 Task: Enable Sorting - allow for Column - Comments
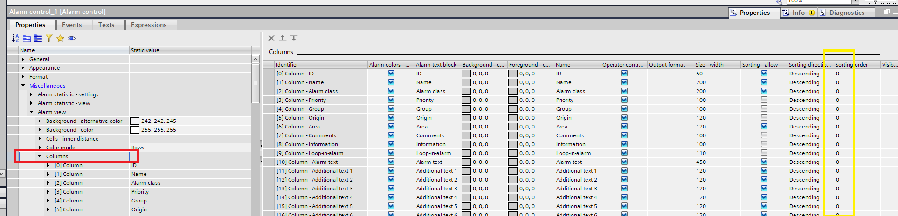pos(764,135)
